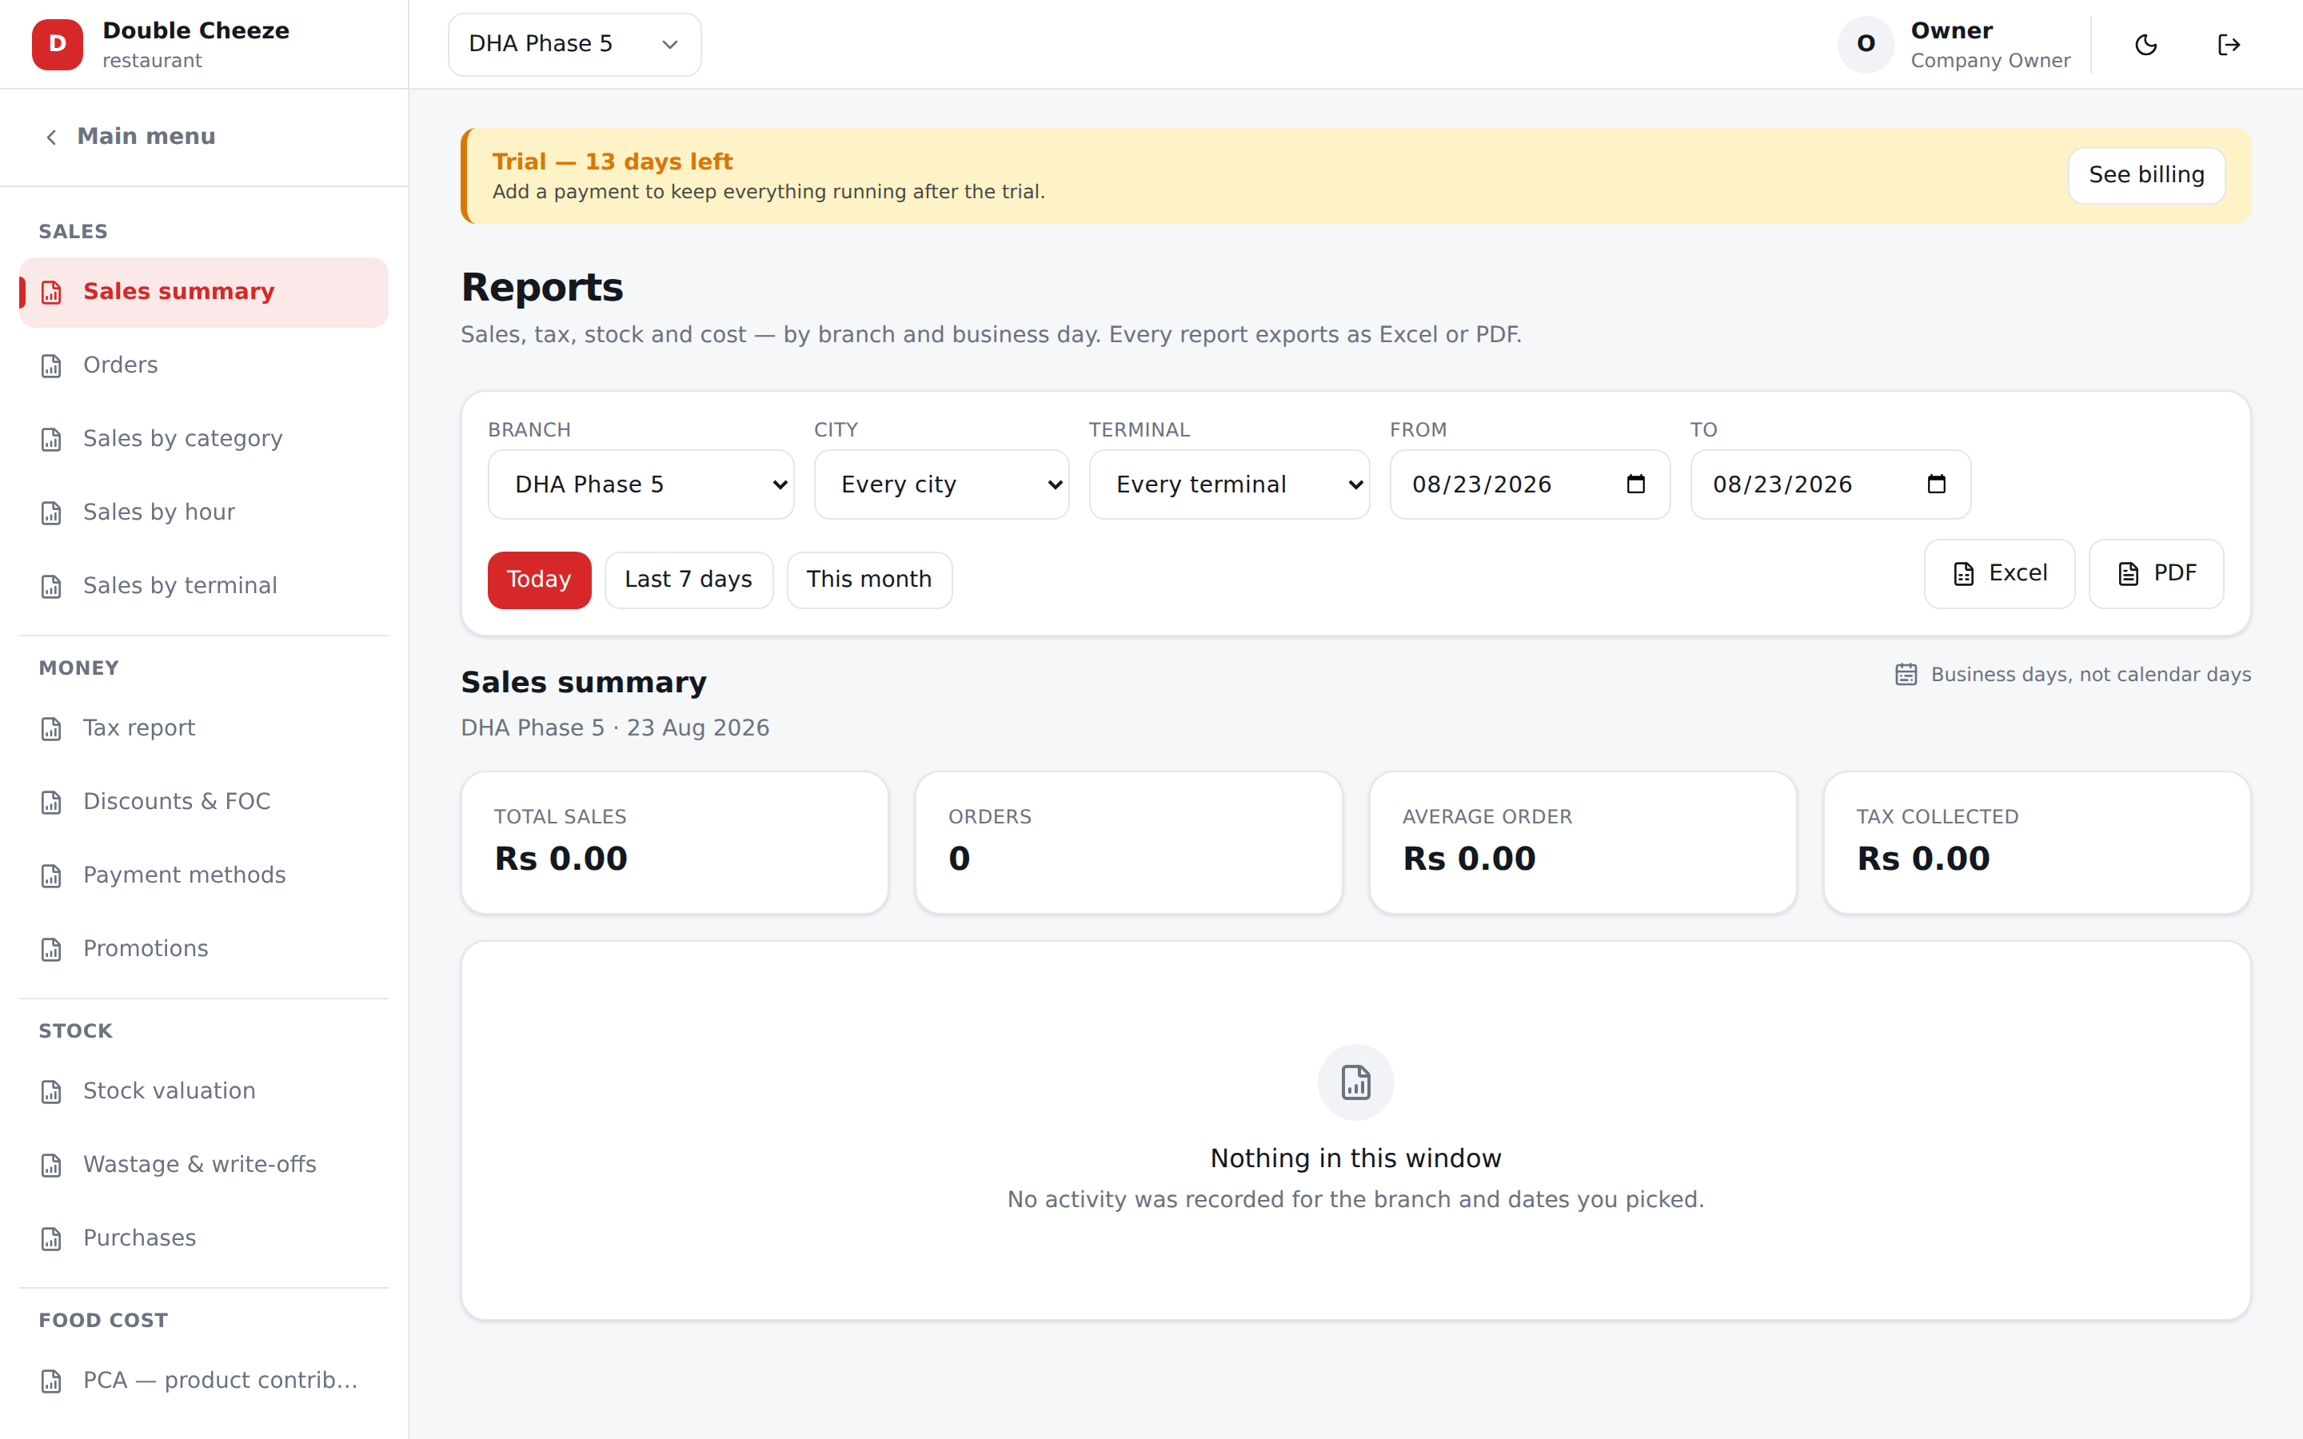Open Sales summary report in sidebar
Image resolution: width=2303 pixels, height=1439 pixels.
[x=204, y=292]
